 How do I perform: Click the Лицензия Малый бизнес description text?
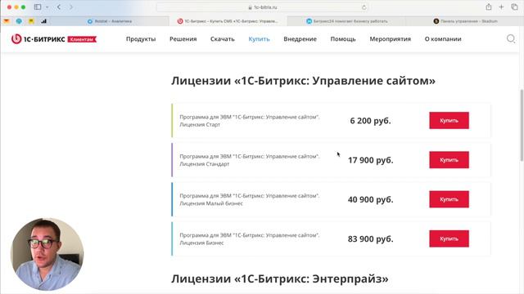click(249, 199)
